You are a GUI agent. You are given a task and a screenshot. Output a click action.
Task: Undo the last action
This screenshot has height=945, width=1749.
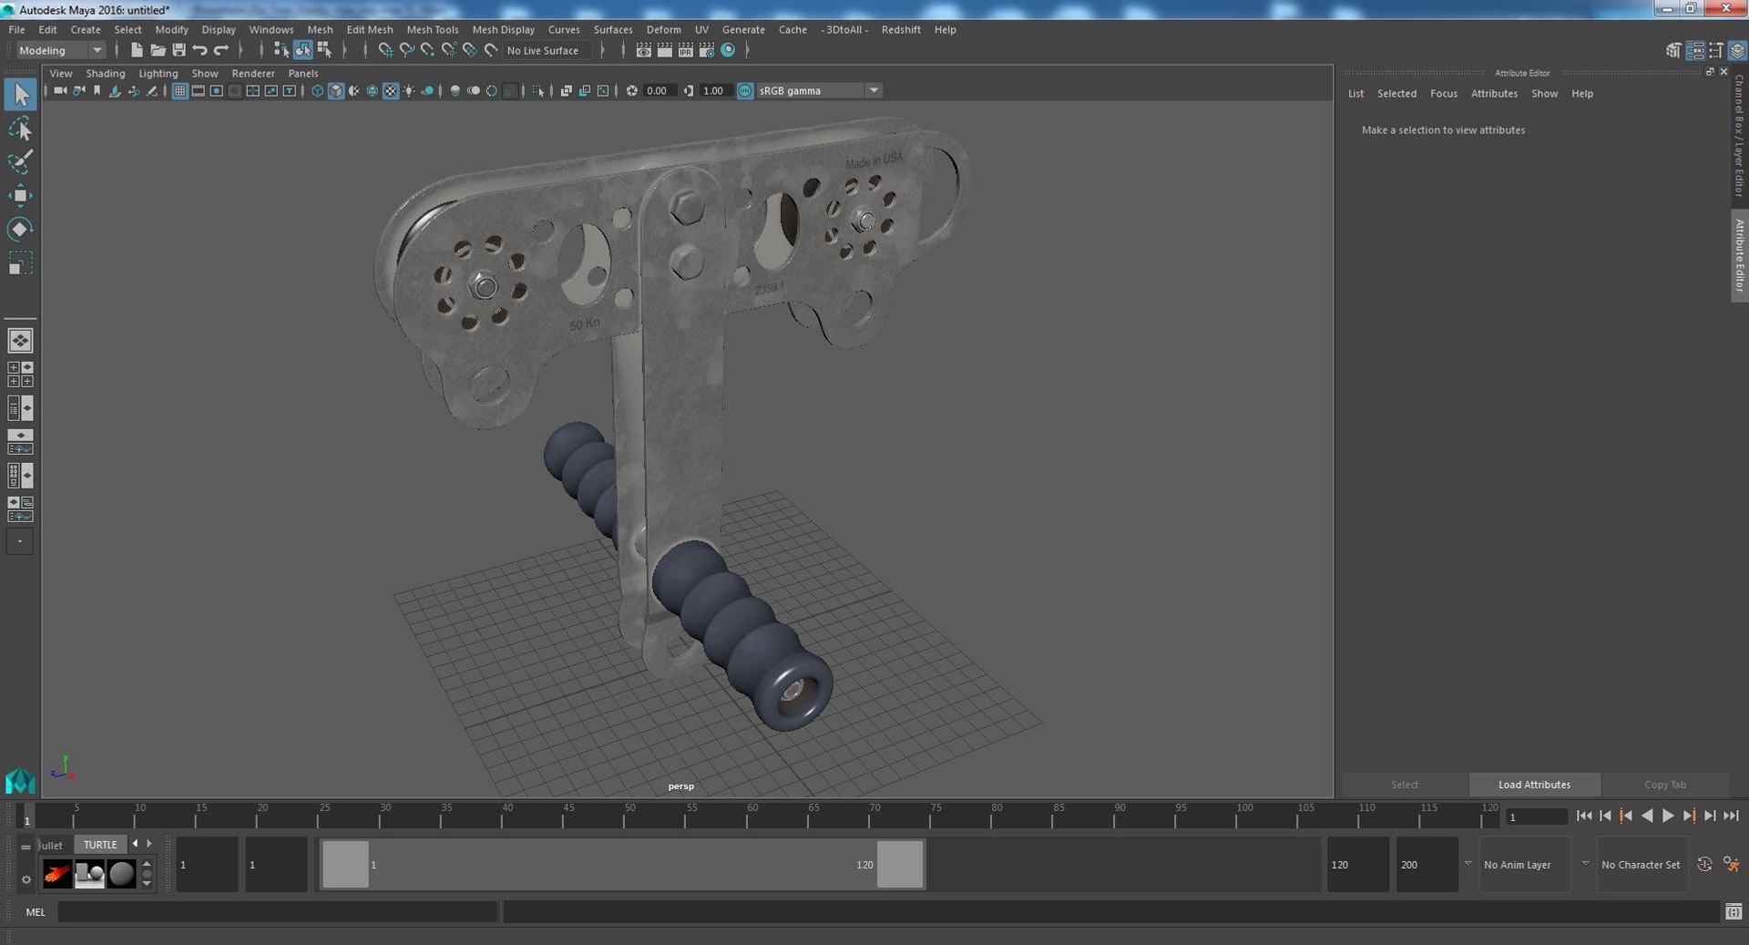(199, 50)
